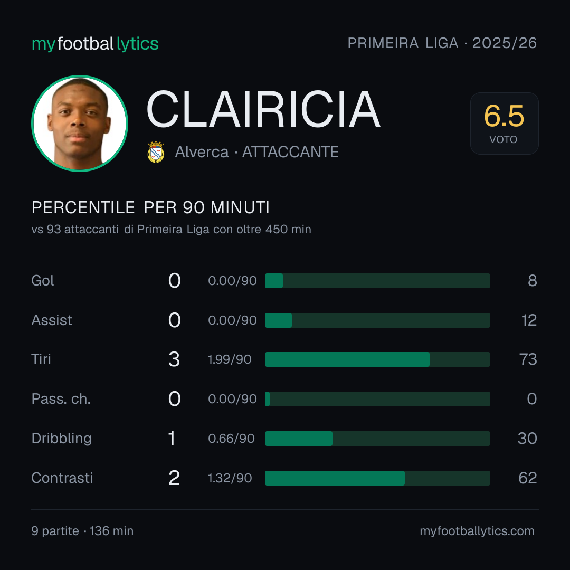
Task: Select the Dribbling stat label
Action: point(61,439)
